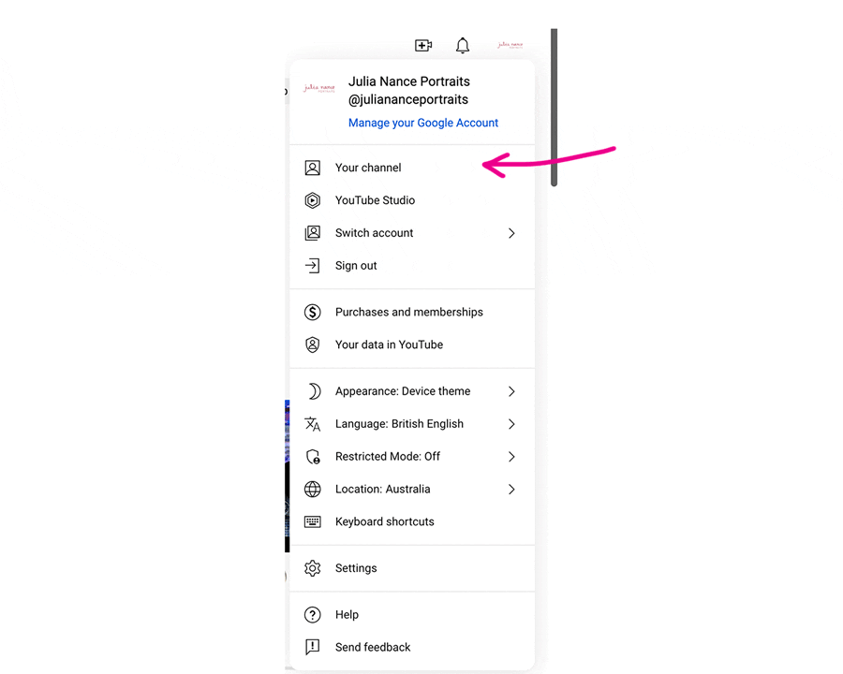Click the Settings gear icon

click(x=312, y=568)
